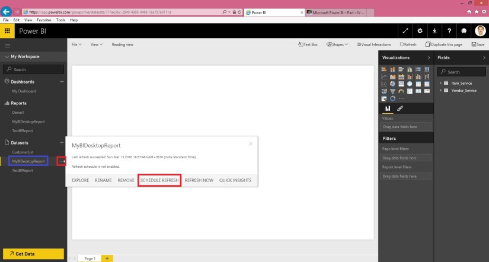Select the Line and clustered column chart
489x262 pixels.
point(418,76)
